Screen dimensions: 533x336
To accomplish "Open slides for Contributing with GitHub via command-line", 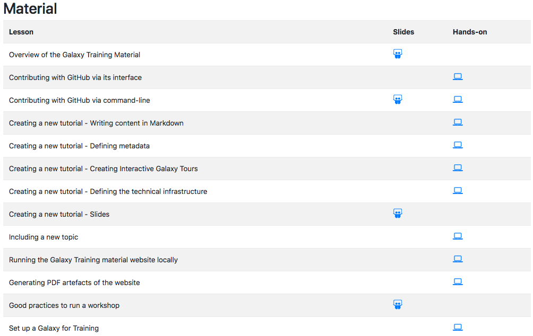I will (x=398, y=100).
